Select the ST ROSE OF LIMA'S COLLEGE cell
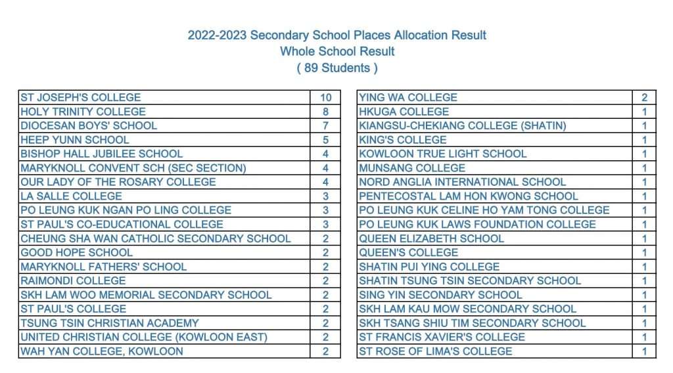 [x=436, y=351]
